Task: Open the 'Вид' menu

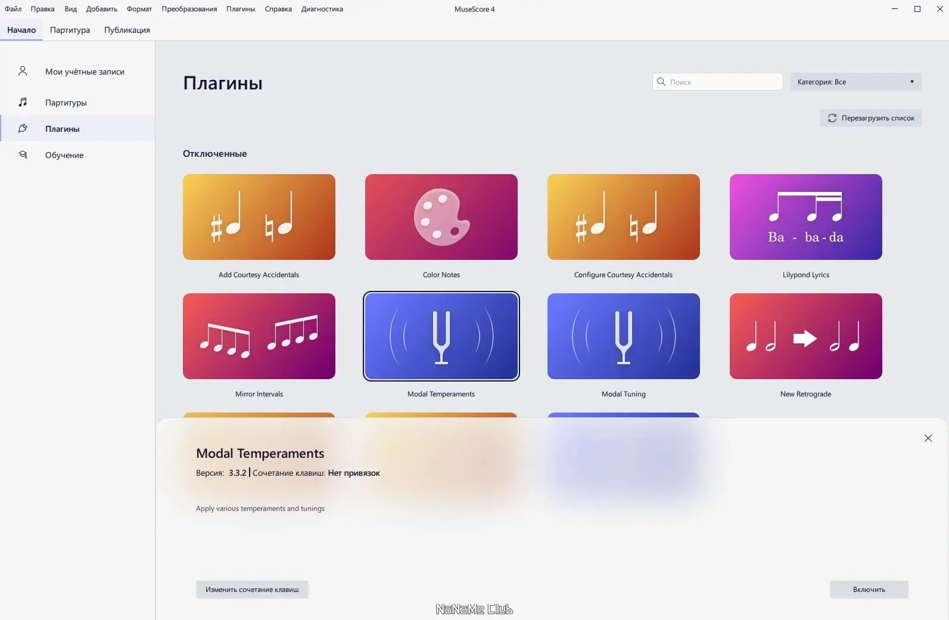Action: pos(70,9)
